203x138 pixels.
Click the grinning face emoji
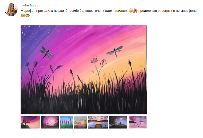tap(131, 11)
